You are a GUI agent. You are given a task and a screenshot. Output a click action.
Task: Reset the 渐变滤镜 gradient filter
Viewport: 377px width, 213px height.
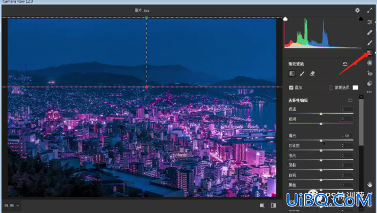point(345,64)
